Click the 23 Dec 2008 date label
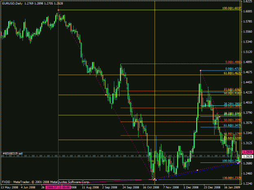The width and height of the screenshot is (254, 190). pos(212,188)
